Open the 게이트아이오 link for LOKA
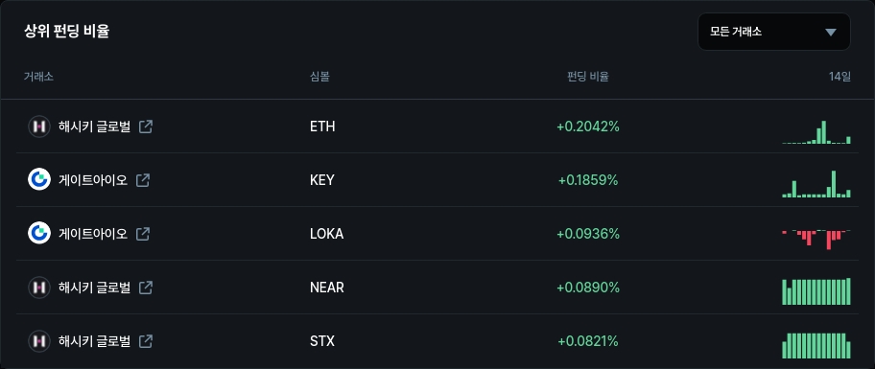This screenshot has height=369, width=875. tap(93, 234)
